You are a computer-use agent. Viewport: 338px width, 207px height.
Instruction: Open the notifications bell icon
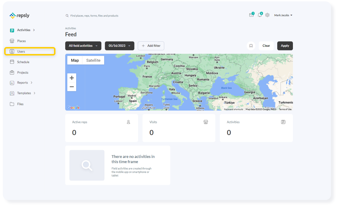point(260,15)
